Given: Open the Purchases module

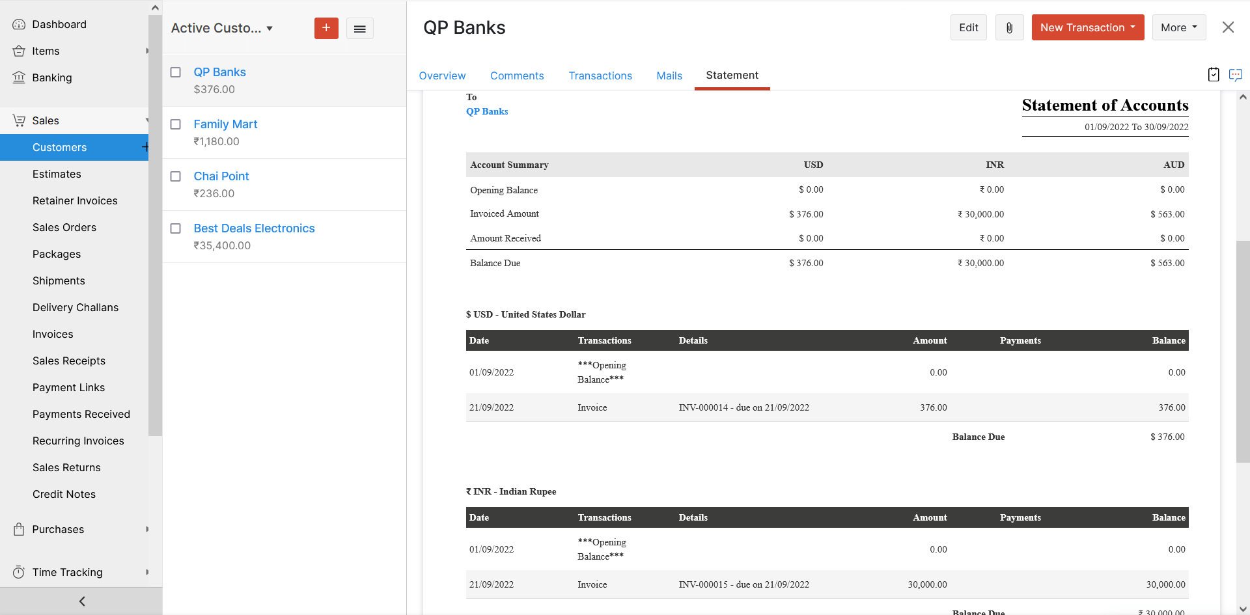Looking at the screenshot, I should [59, 529].
